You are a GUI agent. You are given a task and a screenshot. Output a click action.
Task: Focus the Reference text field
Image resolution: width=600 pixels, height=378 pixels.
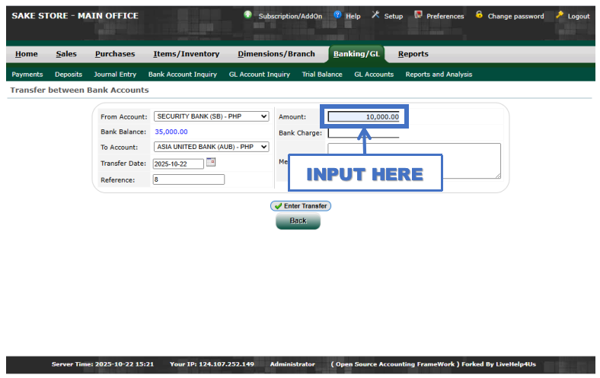(188, 179)
